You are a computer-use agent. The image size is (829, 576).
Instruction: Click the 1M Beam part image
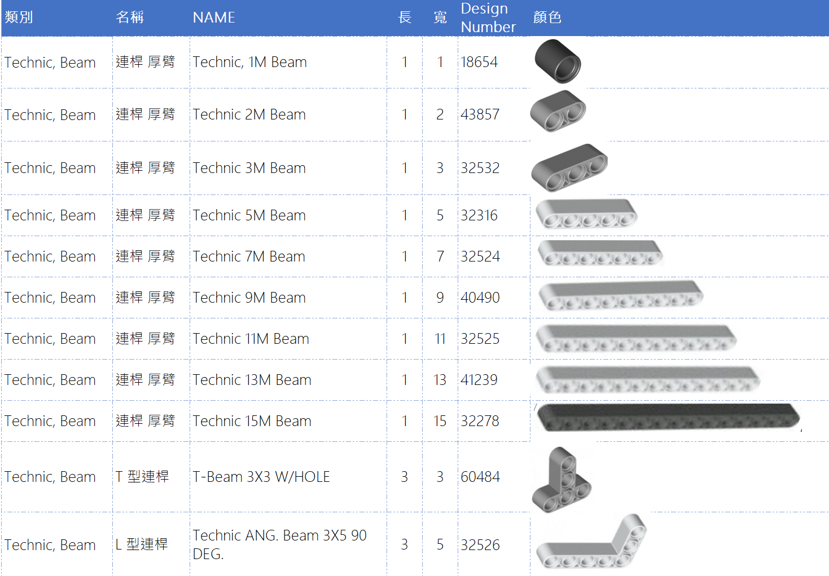[x=558, y=61]
